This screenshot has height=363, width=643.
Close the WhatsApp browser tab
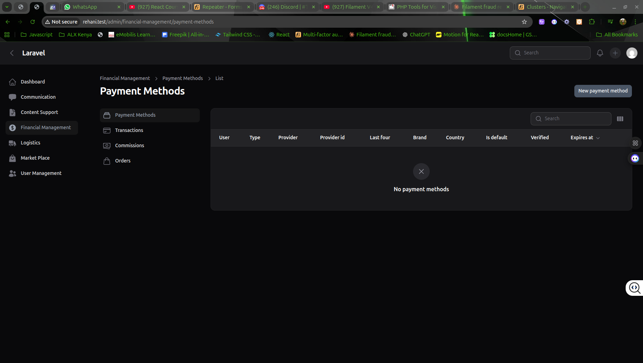pos(119,7)
